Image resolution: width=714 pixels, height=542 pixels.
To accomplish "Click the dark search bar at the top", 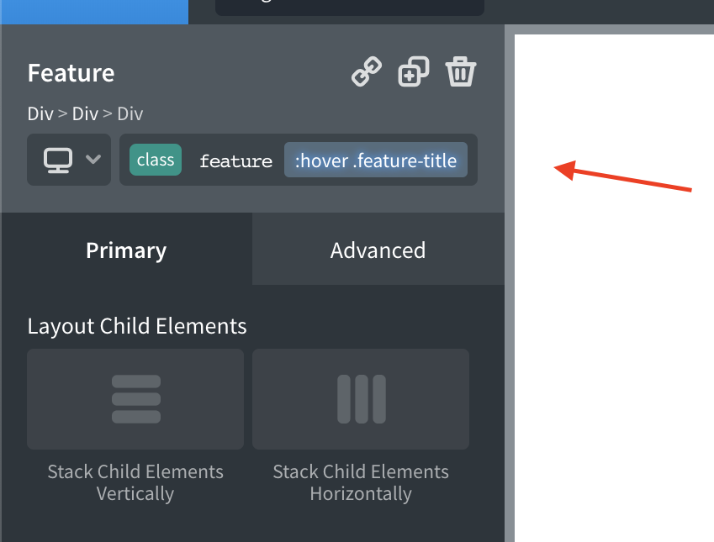I will (349, 7).
